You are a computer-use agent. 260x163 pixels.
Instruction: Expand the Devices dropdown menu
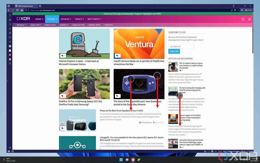pos(66,19)
